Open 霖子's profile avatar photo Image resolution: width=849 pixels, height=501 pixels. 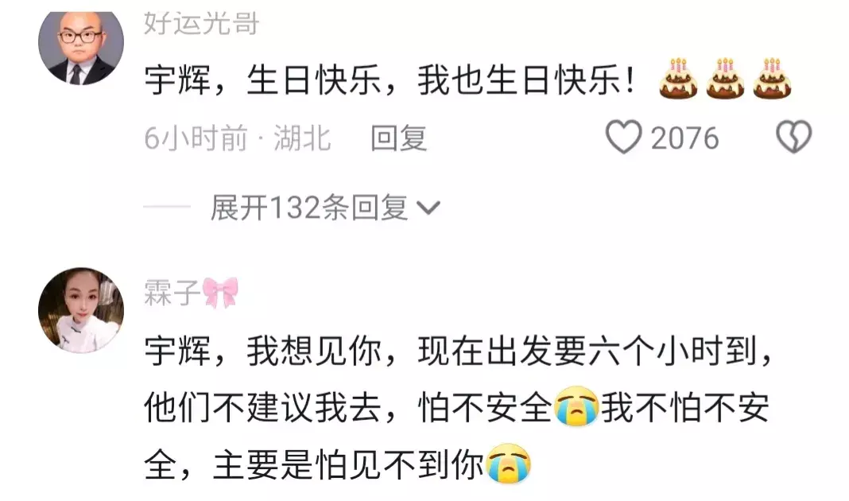click(81, 310)
